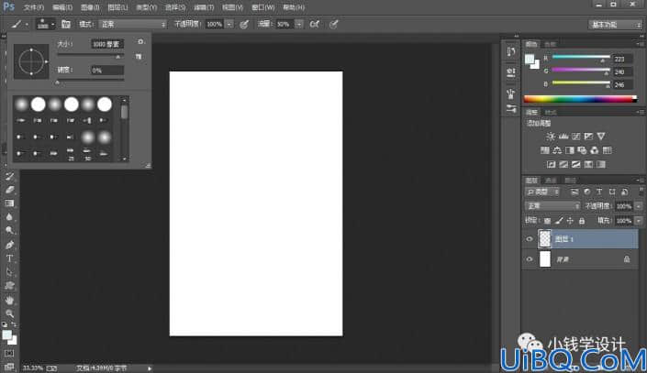Viewport: 647px width, 373px height.
Task: Open the File menu
Action: click(33, 7)
